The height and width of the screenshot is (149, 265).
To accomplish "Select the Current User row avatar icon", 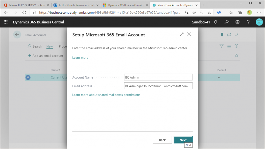I will click(x=28, y=77).
